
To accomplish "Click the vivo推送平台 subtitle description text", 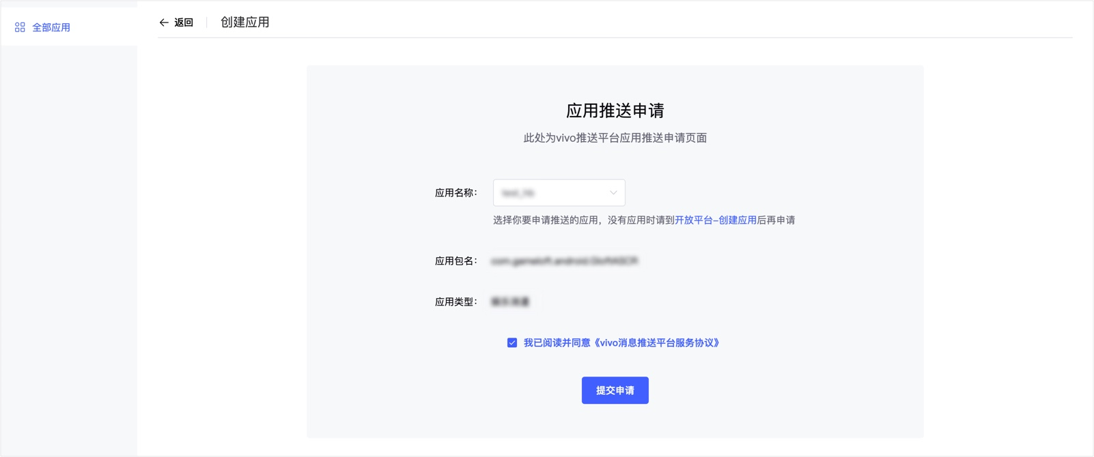I will 615,138.
